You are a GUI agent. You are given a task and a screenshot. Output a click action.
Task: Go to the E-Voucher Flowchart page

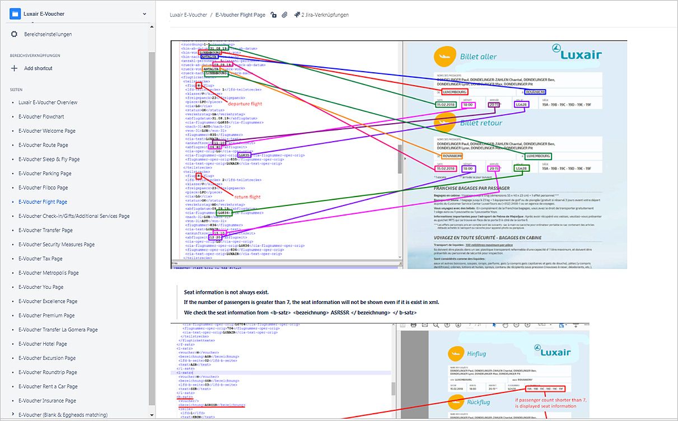click(x=41, y=117)
